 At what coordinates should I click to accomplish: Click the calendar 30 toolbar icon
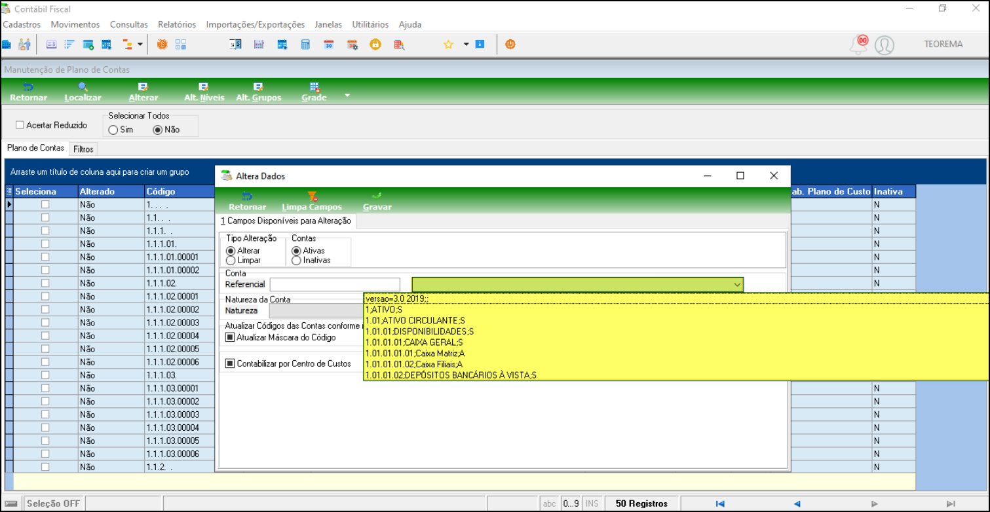pyautogui.click(x=329, y=45)
